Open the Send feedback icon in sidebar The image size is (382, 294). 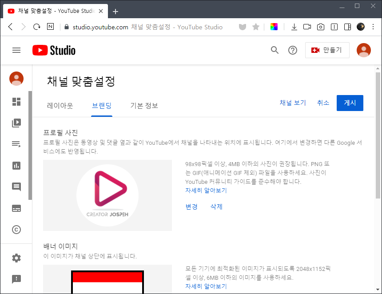pos(16,279)
